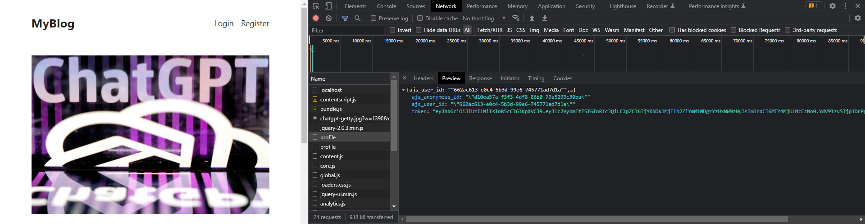Screen dimensions: 865x224
Task: Collapse the ajs_user_id JSON object
Action: pyautogui.click(x=403, y=90)
